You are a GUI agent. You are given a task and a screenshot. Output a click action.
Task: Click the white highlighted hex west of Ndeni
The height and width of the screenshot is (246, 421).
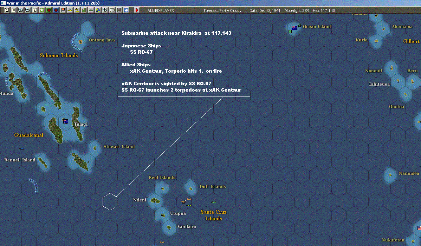tap(110, 201)
